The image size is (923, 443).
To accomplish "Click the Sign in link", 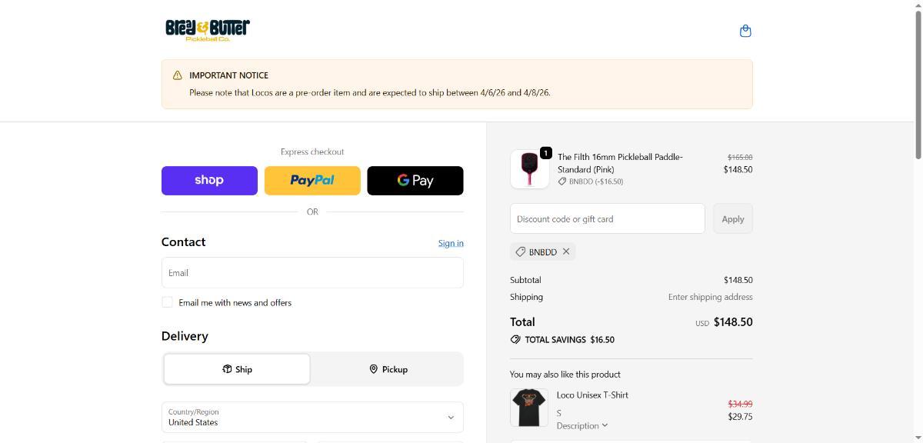I will coord(451,243).
